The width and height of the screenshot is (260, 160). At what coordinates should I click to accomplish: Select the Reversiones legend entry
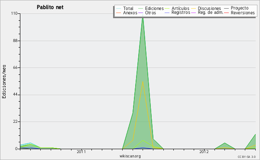(243, 13)
